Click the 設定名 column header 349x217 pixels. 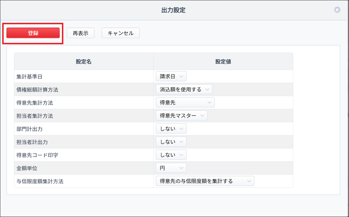84,62
